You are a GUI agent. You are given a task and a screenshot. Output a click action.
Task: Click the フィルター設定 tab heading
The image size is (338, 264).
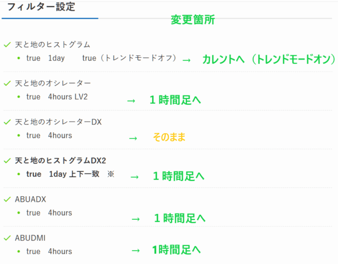pyautogui.click(x=41, y=7)
